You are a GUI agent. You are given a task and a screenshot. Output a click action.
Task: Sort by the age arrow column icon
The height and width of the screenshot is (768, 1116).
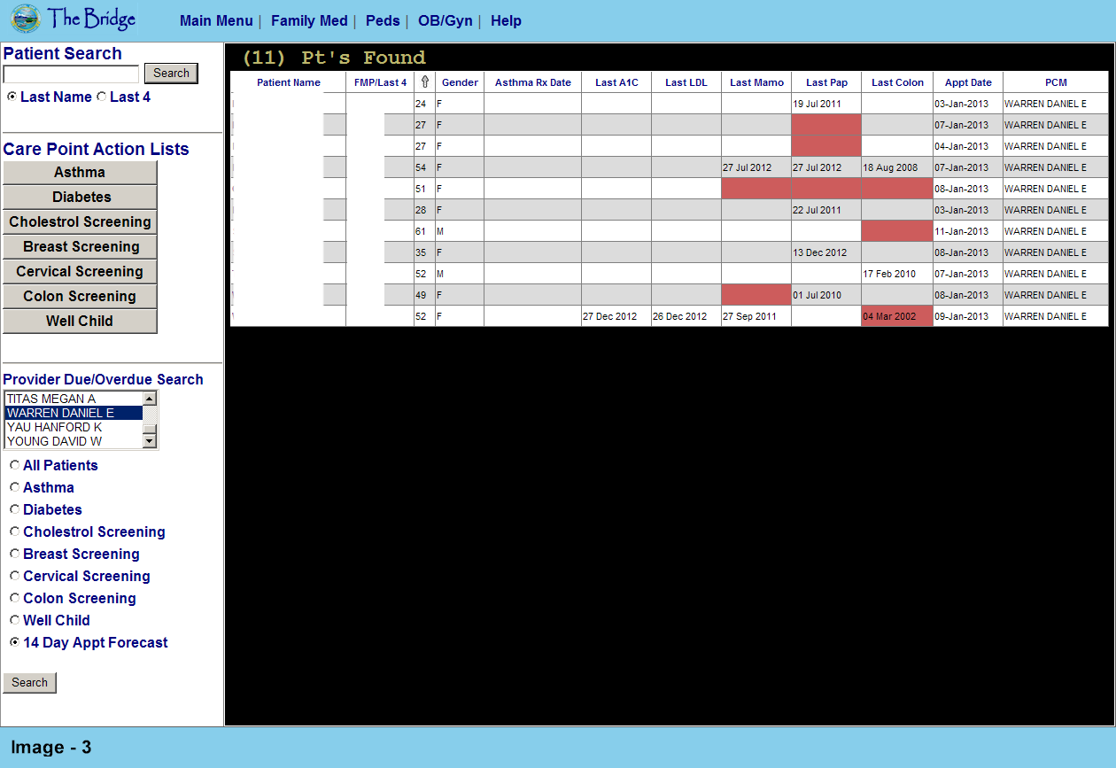pos(424,82)
